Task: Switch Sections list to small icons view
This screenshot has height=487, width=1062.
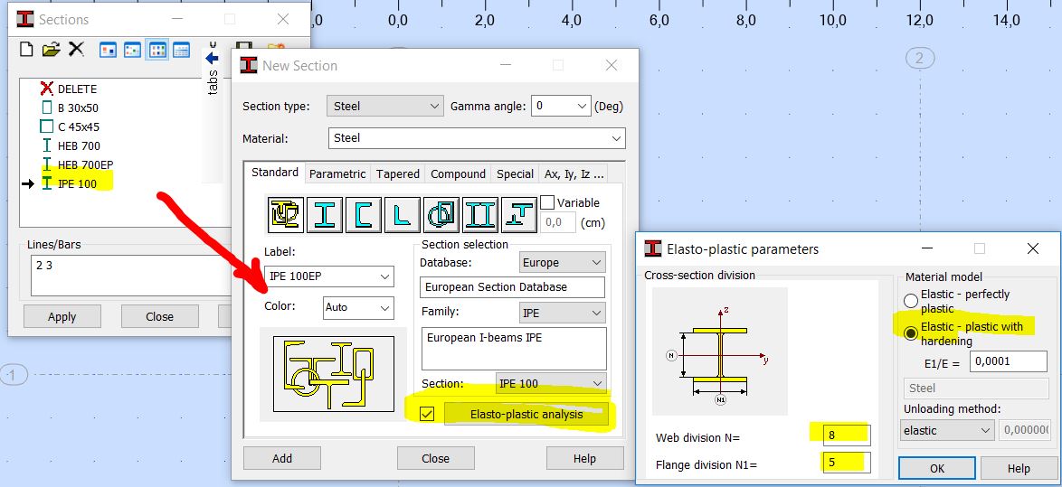Action: click(x=133, y=50)
